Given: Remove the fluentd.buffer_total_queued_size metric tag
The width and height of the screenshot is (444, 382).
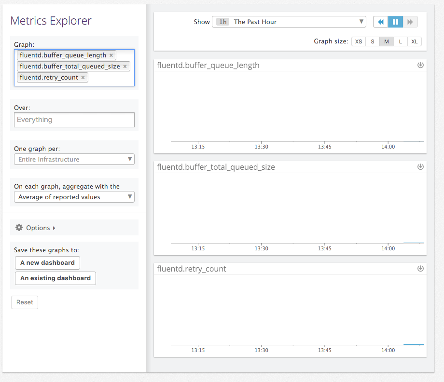Looking at the screenshot, I should pos(125,67).
